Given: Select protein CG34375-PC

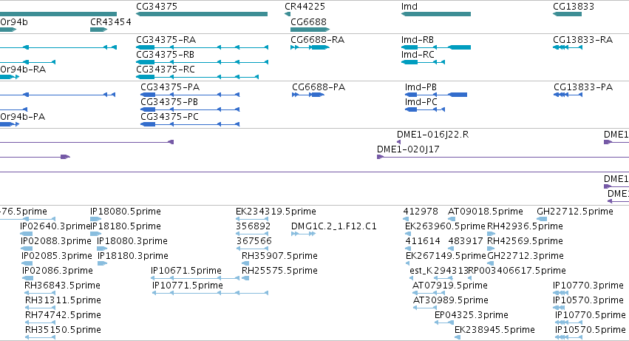Looking at the screenshot, I should coord(170,117).
